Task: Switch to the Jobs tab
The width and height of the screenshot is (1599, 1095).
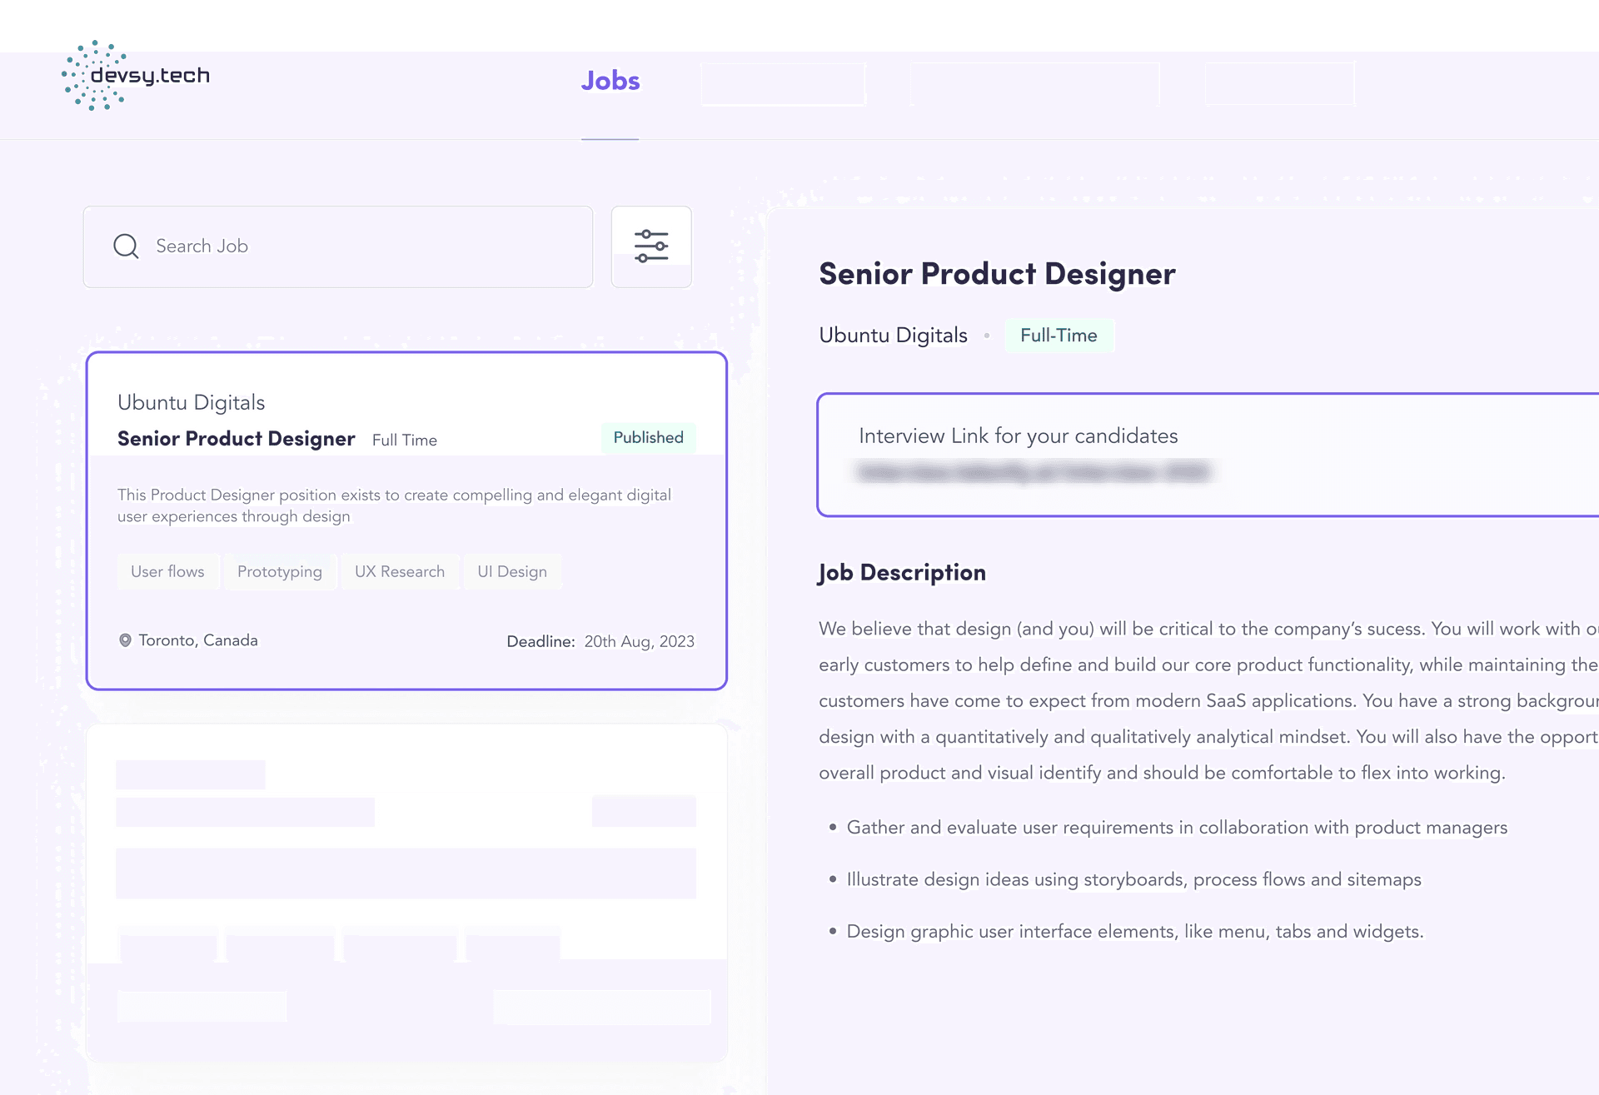Action: tap(610, 81)
